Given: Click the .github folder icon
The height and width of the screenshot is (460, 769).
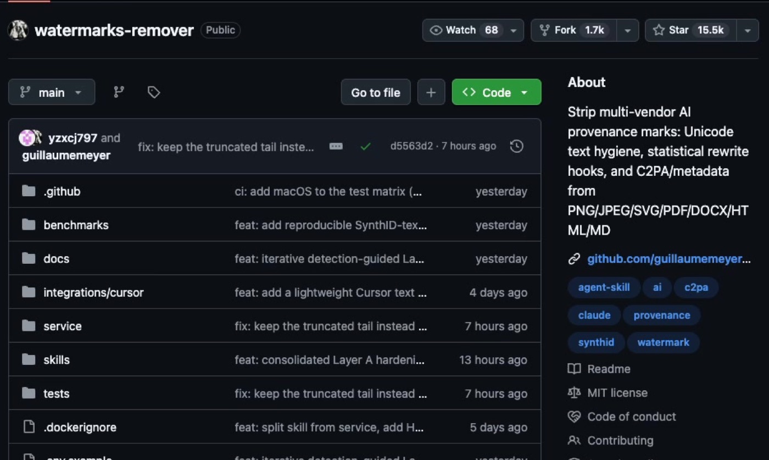Looking at the screenshot, I should click(x=29, y=191).
